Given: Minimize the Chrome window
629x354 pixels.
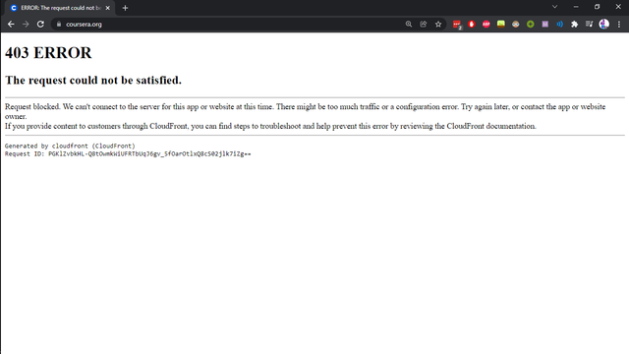Looking at the screenshot, I should [x=576, y=7].
